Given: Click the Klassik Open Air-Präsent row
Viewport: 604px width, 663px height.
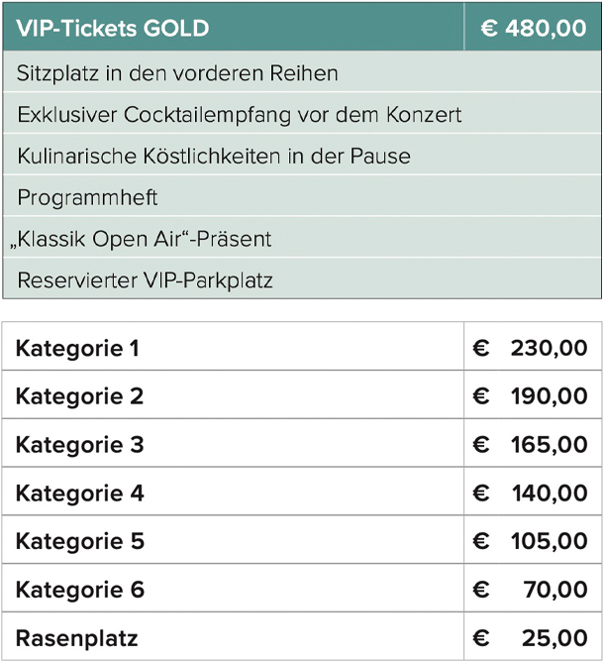Looking at the screenshot, I should [x=302, y=238].
